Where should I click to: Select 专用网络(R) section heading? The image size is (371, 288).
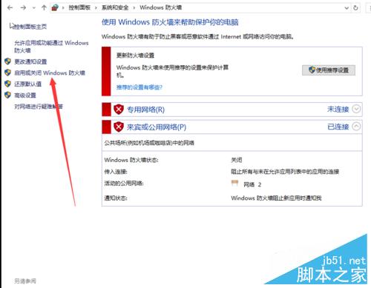145,110
